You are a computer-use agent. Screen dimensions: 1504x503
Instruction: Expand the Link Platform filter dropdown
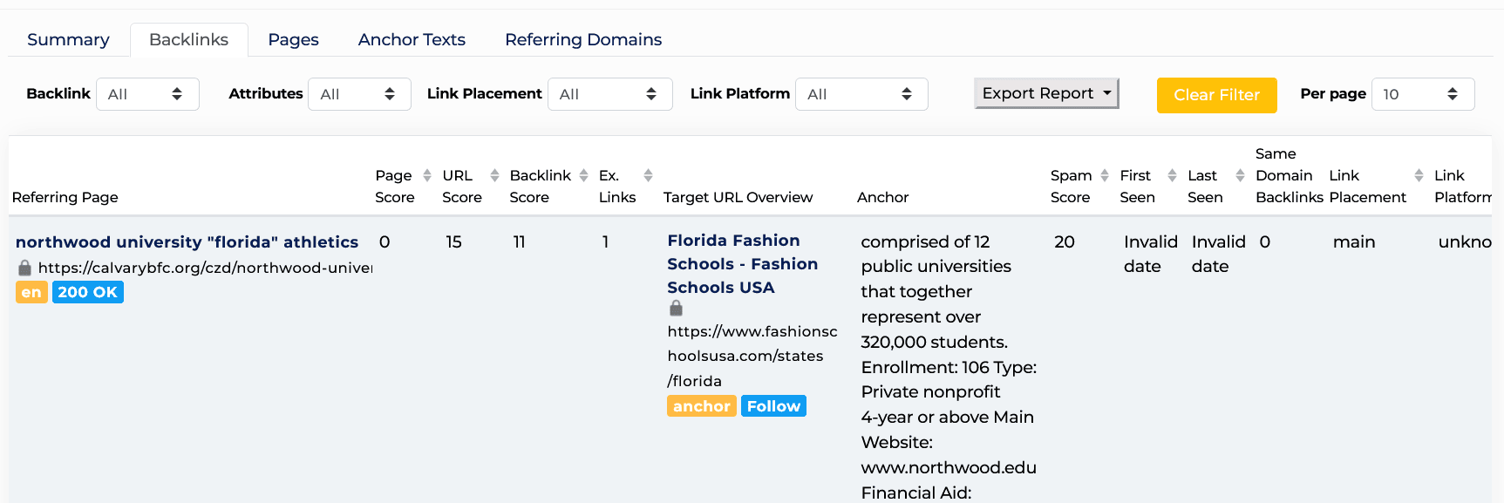point(861,94)
